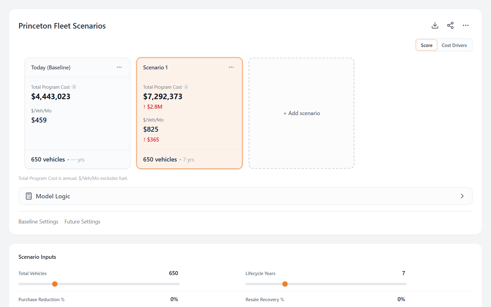Viewport: 491px width, 307px height.
Task: Click the $2.8M increase indicator
Action: click(153, 107)
